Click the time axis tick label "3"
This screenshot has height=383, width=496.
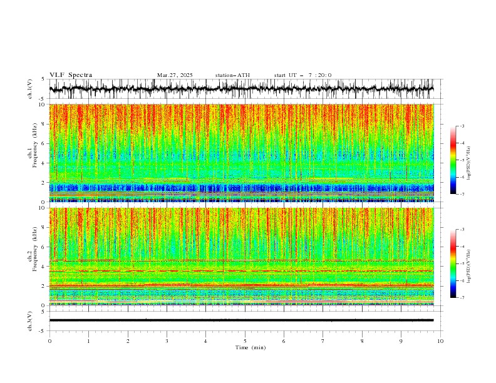tap(167, 341)
